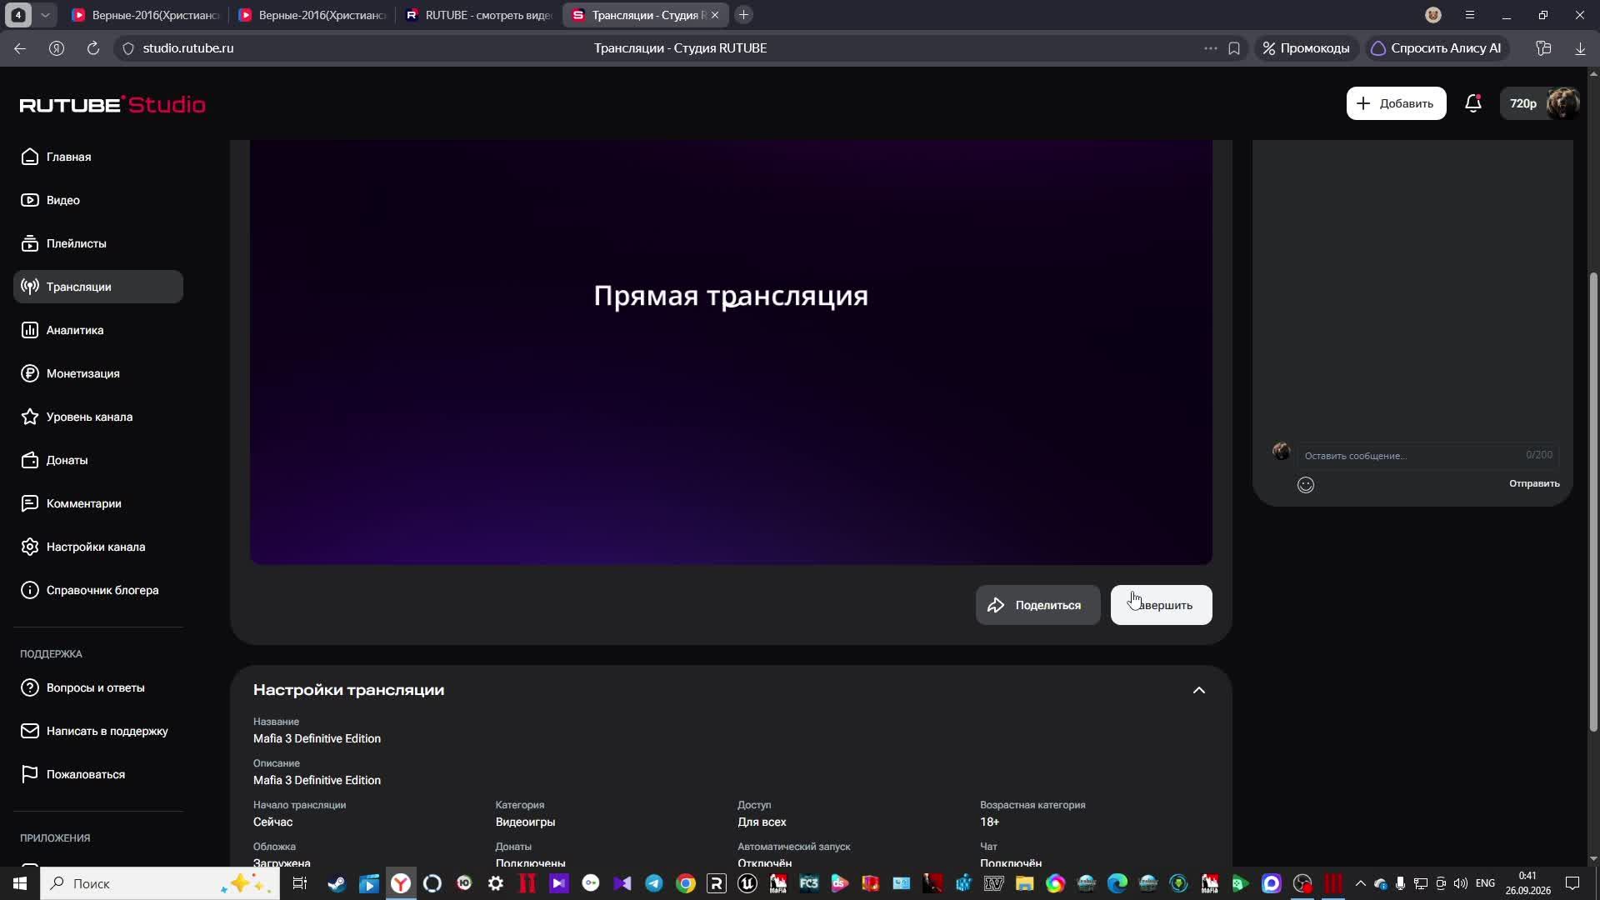The width and height of the screenshot is (1600, 900).
Task: Open the emoji picker in chat
Action: point(1305,485)
